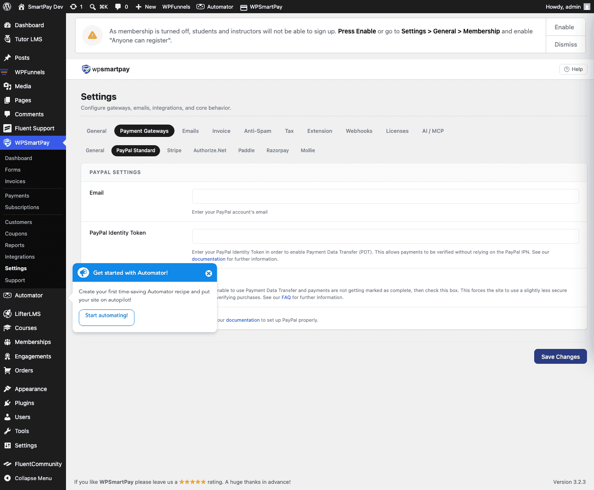Switch to the Licenses tab
This screenshot has height=490, width=594.
coord(397,131)
